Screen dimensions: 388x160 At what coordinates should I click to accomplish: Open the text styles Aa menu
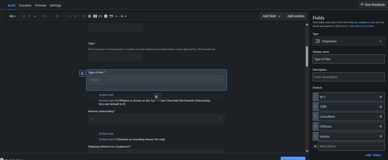(x=12, y=16)
